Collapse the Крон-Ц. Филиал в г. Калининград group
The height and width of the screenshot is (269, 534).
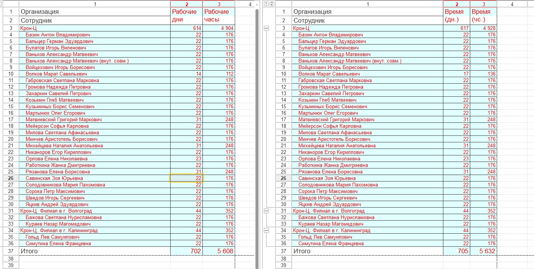click(267, 230)
